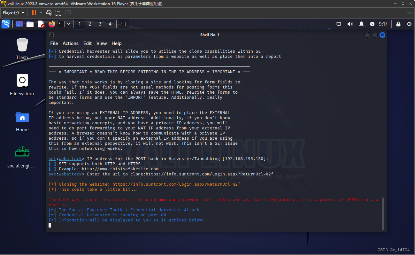This screenshot has height=255, width=415.
Task: Pause the virtual machine
Action: pos(34,13)
